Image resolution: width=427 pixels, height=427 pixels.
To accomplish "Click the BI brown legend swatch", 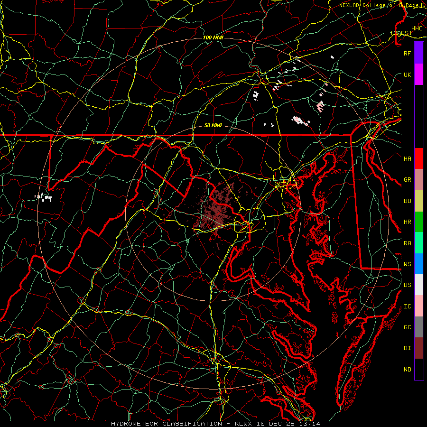I will point(419,348).
